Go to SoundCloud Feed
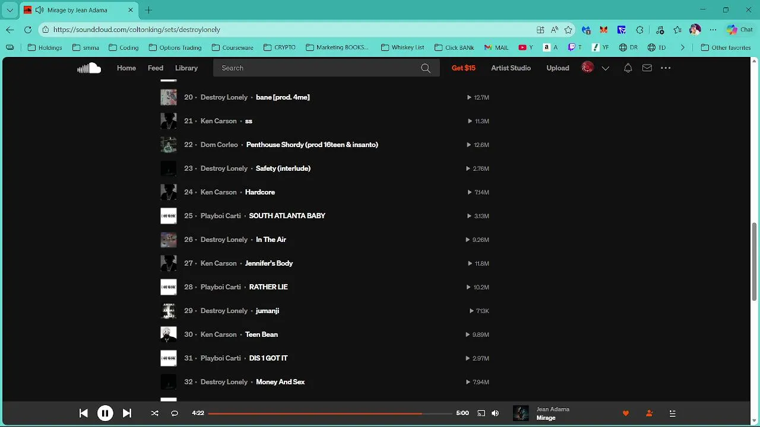This screenshot has height=427, width=760. click(x=156, y=68)
